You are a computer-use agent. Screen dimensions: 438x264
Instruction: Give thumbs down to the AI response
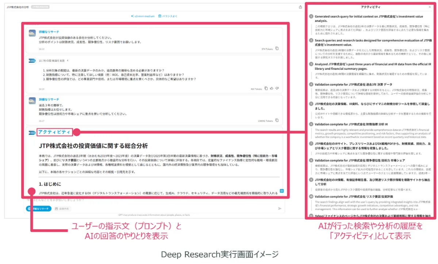tap(277, 88)
